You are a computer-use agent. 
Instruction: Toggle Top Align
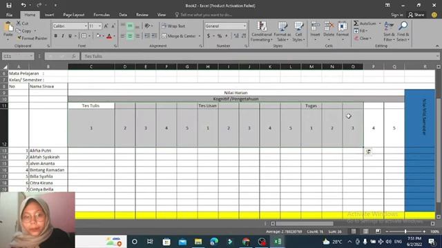(x=123, y=26)
